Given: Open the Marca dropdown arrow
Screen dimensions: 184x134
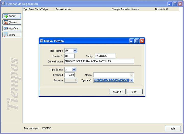Looking at the screenshot, I should point(132,75).
